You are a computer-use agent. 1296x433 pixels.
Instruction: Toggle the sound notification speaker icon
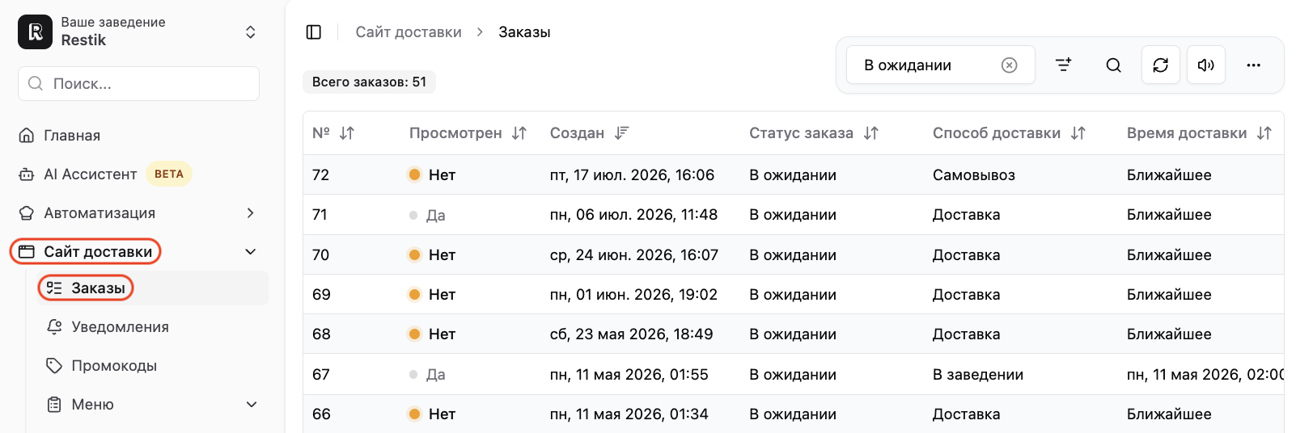[1206, 65]
